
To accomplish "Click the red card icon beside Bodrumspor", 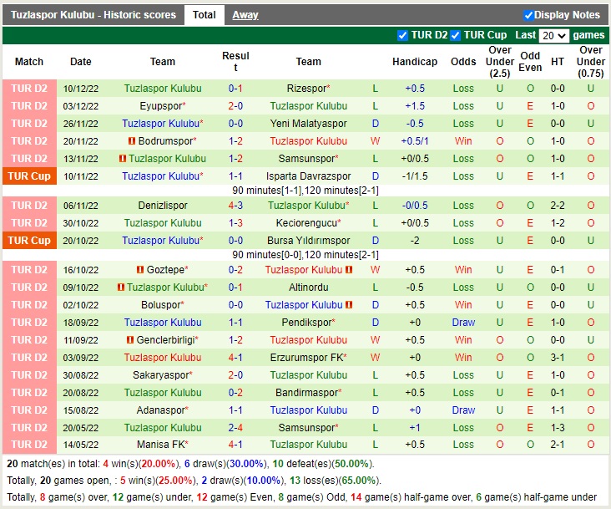I will pos(132,140).
